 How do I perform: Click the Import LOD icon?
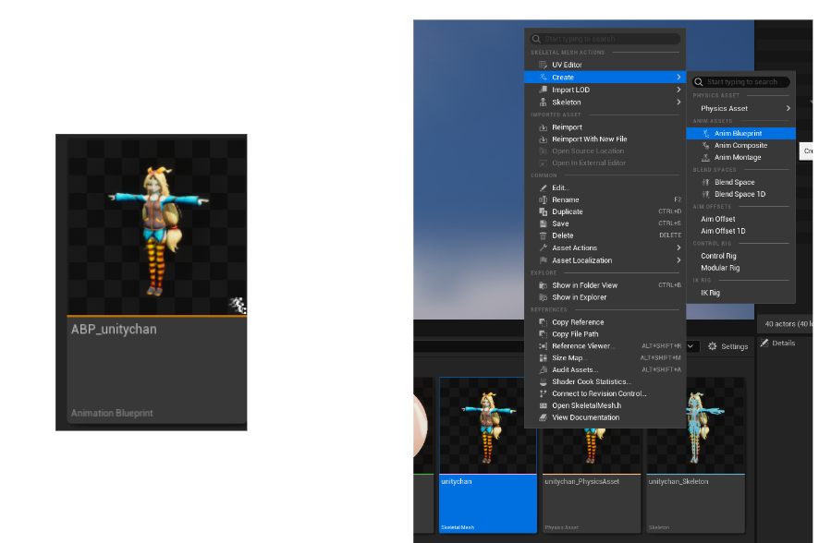[x=543, y=90]
